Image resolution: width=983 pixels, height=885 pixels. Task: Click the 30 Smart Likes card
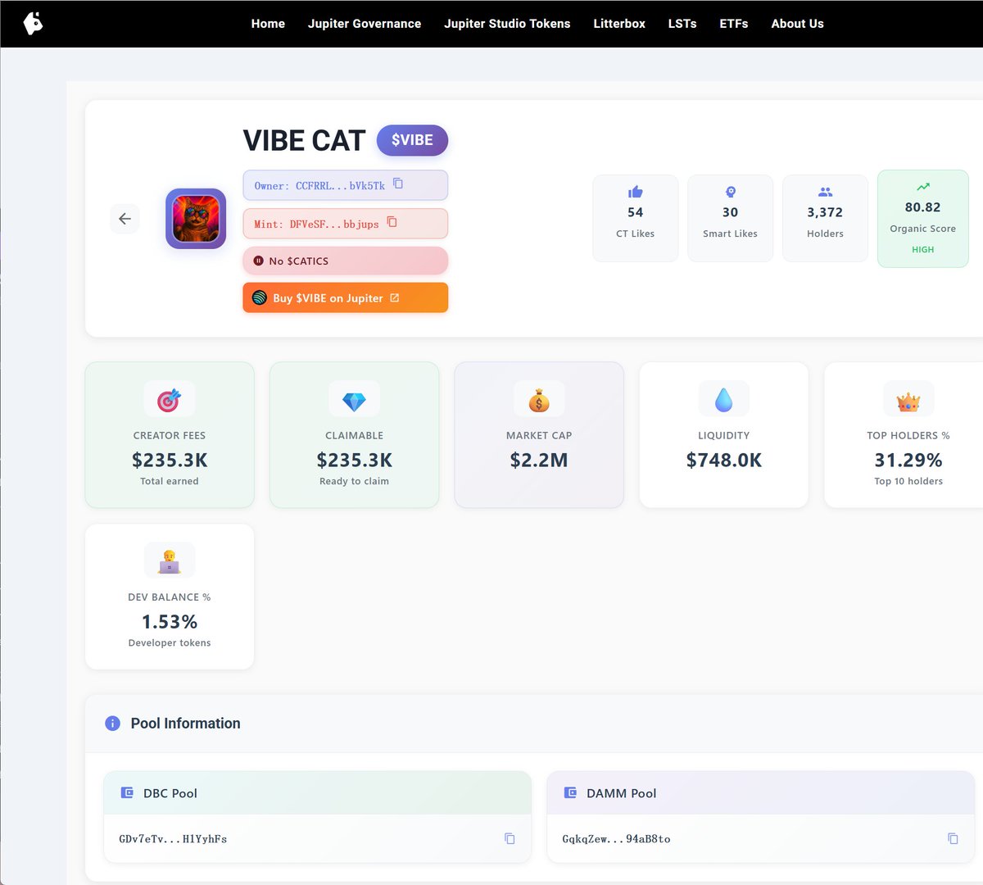pyautogui.click(x=731, y=218)
